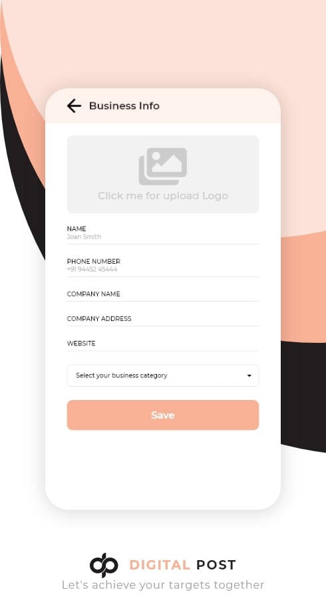
Task: Focus the Phone Number input field
Action: 163,266
